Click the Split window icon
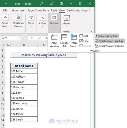This screenshot has height=128, width=127. coord(81,36)
